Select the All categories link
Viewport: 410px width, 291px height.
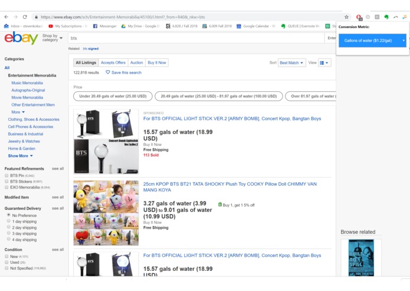tap(7, 68)
